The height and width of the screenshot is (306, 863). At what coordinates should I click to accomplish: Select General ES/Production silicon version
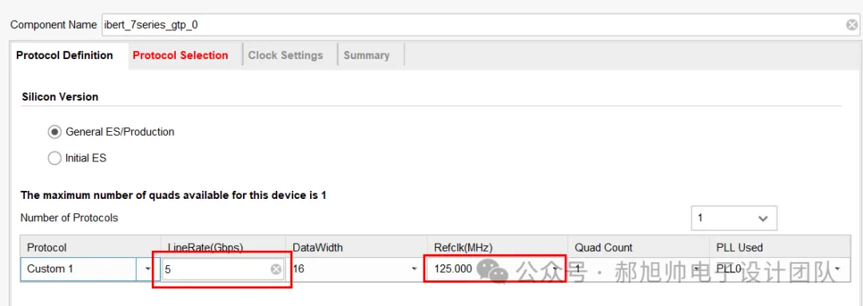pyautogui.click(x=54, y=132)
